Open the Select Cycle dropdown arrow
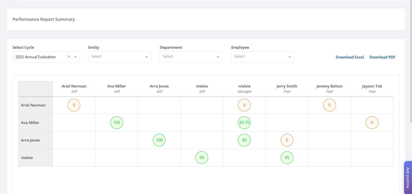This screenshot has width=412, height=194. (75, 57)
